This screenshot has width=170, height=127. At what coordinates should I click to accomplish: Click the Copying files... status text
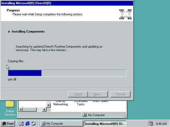[17, 61]
